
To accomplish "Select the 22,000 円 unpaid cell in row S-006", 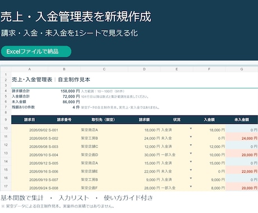I will pyautogui.click(x=250, y=172).
